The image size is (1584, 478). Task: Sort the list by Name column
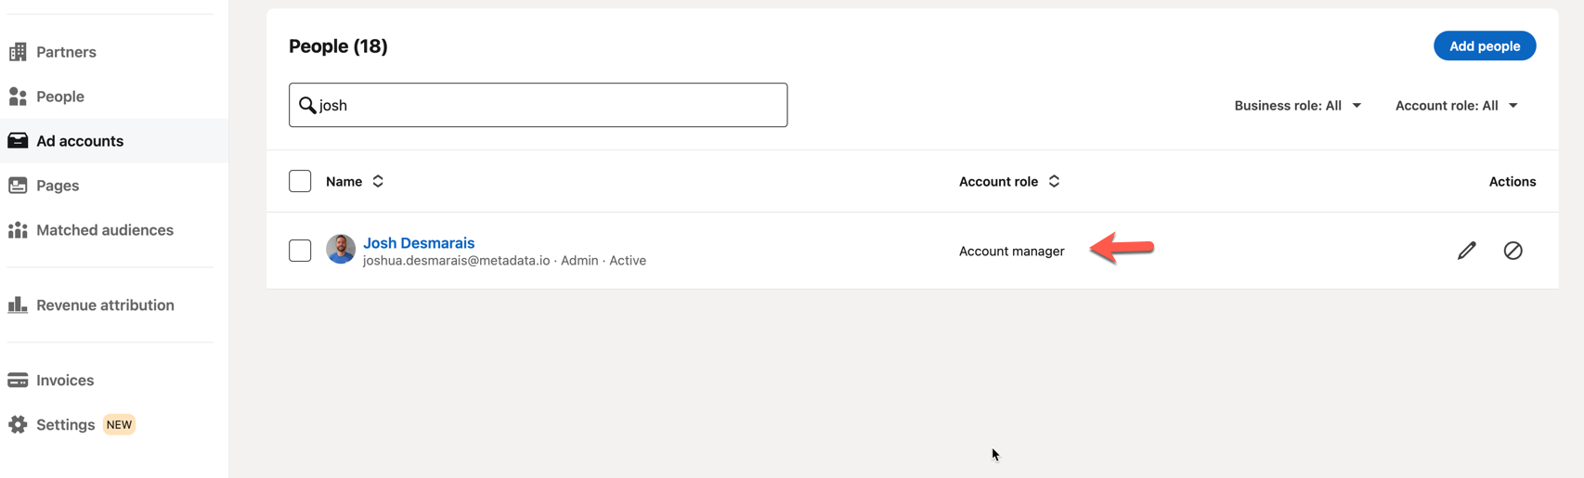click(x=378, y=182)
